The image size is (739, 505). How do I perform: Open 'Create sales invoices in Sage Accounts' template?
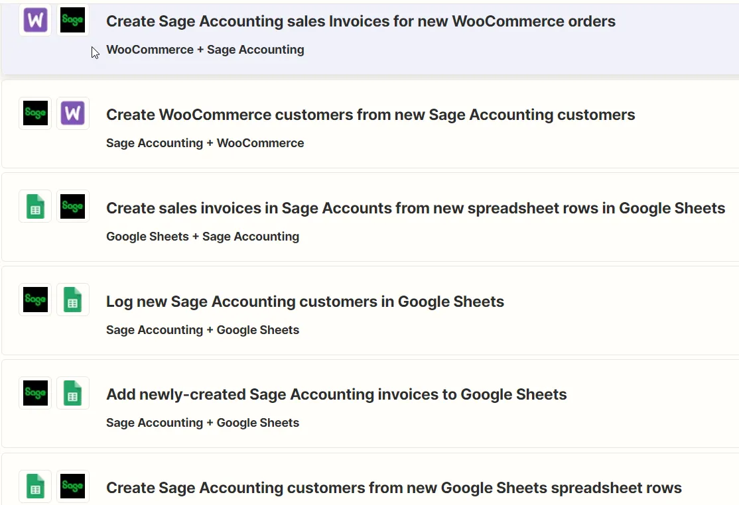pos(415,208)
